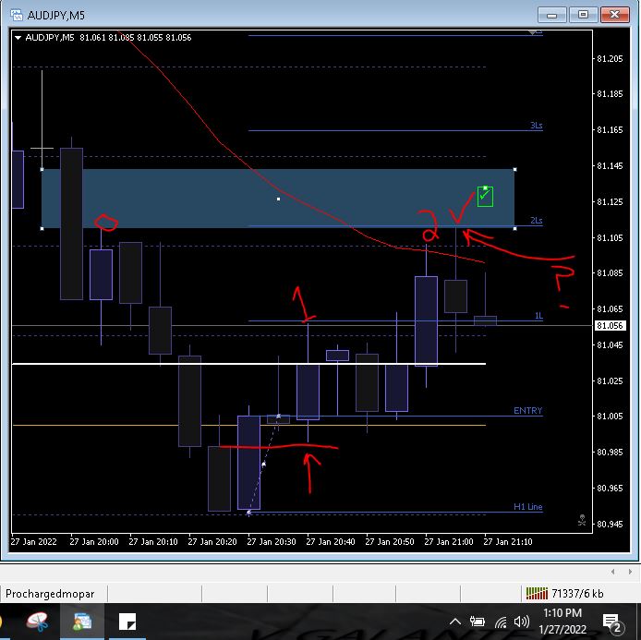
Task: Click the OHLC readout 81.061 81.085 81.055 81.056
Action: click(x=136, y=38)
